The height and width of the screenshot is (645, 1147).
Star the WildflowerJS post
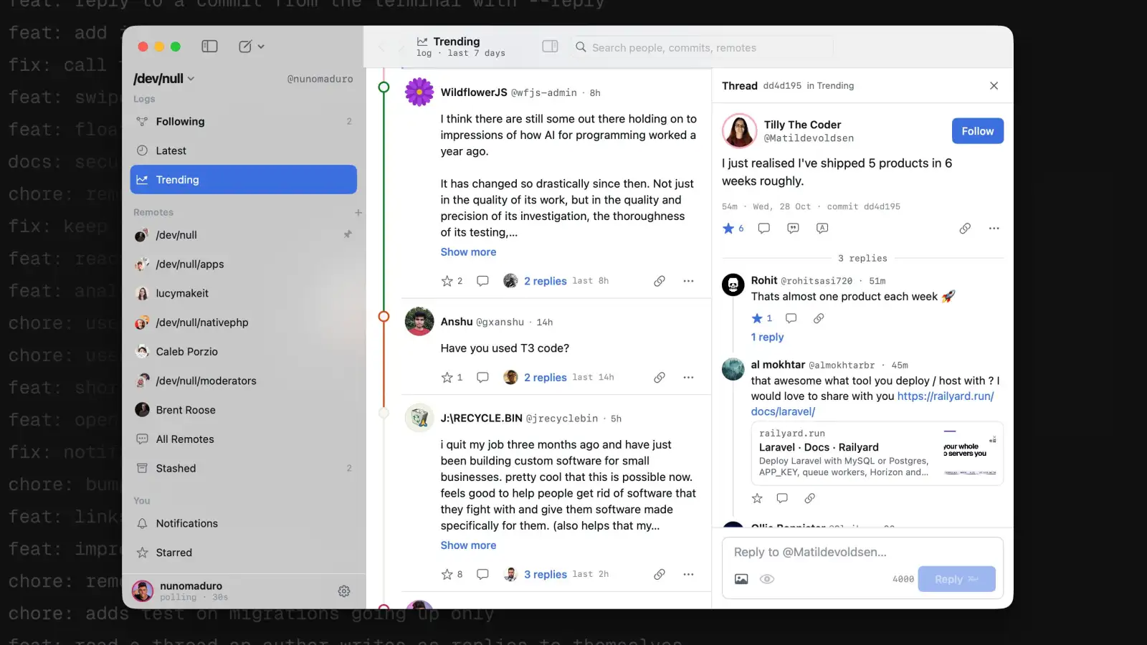click(447, 281)
